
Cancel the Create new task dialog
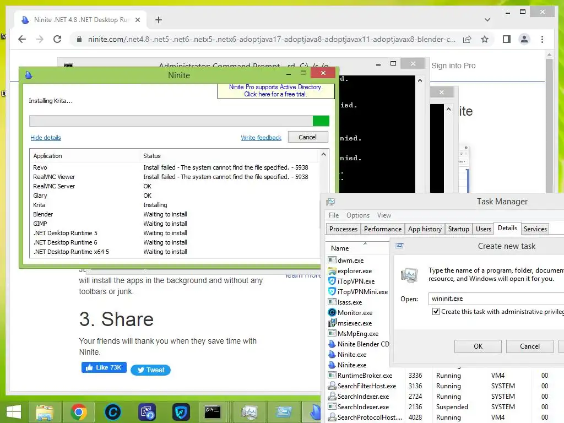pyautogui.click(x=529, y=346)
